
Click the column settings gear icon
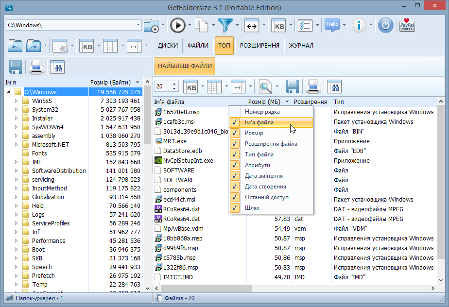click(60, 46)
